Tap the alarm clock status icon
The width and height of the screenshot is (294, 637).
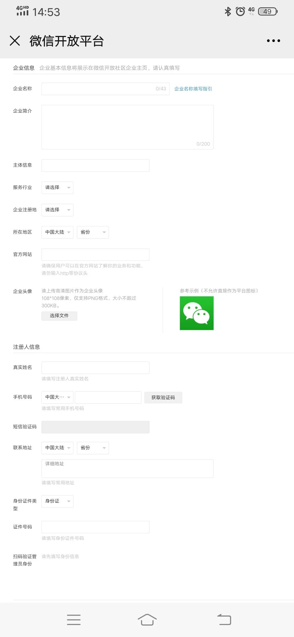240,11
